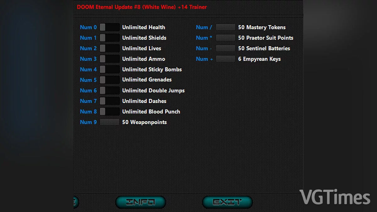The image size is (377, 212).
Task: Enable Unlimited Ammo
Action: (x=109, y=59)
